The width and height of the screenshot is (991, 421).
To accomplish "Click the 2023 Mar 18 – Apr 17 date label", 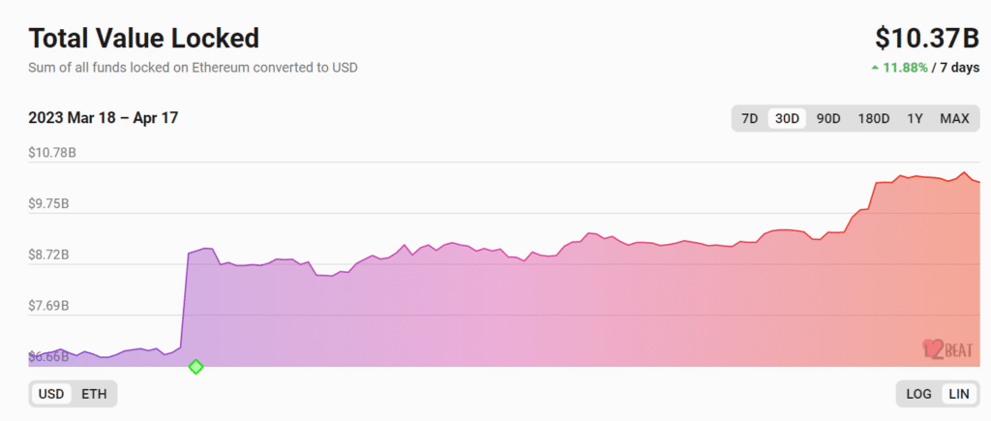I will click(103, 117).
